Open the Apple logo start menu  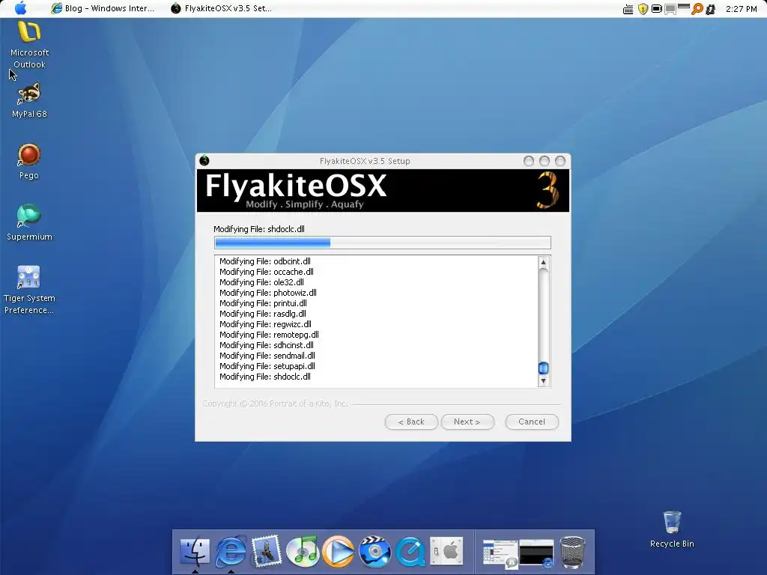[x=21, y=8]
